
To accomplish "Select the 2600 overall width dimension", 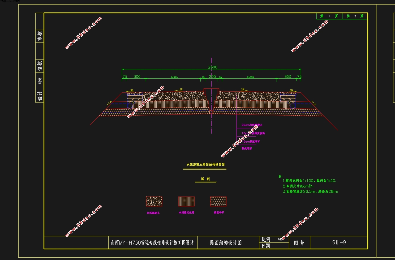I will pos(213,67).
